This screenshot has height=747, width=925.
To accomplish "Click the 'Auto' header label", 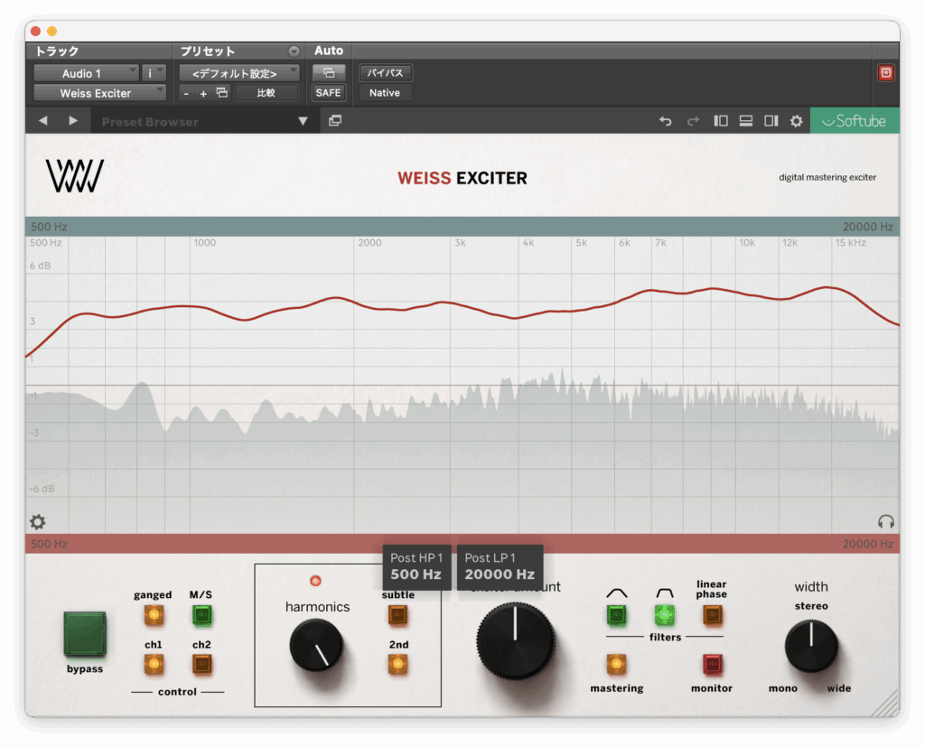I will tap(329, 51).
